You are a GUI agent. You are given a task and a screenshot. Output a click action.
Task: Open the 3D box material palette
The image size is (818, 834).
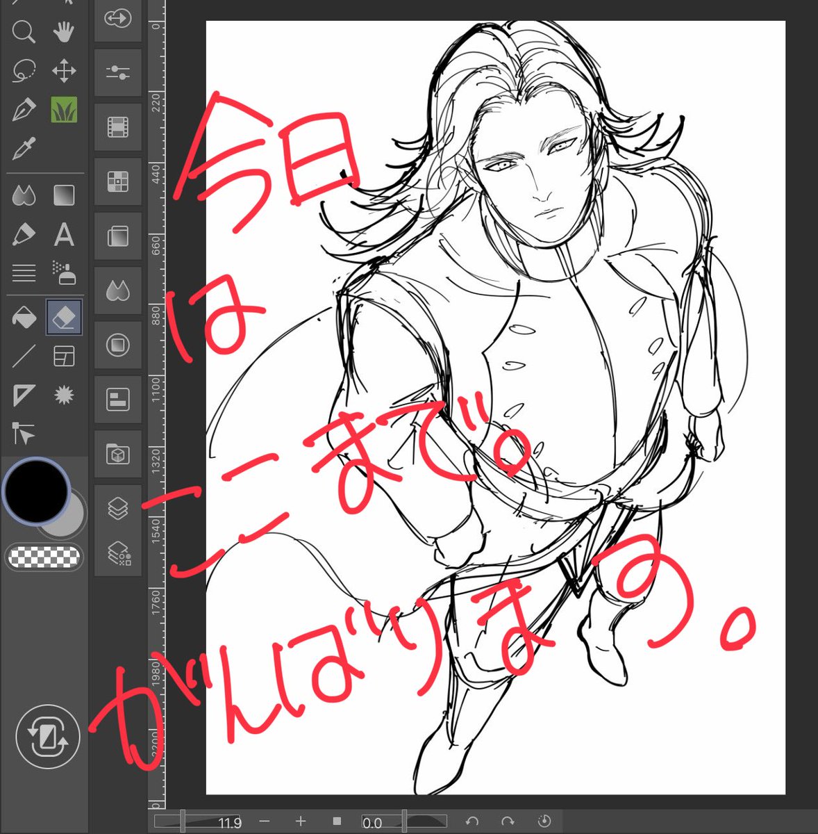tap(117, 454)
